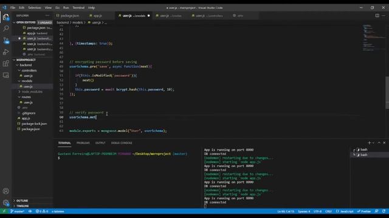Click the unsaved dot on user.js models tab
Image resolution: width=389 pixels, height=218 pixels.
click(148, 16)
